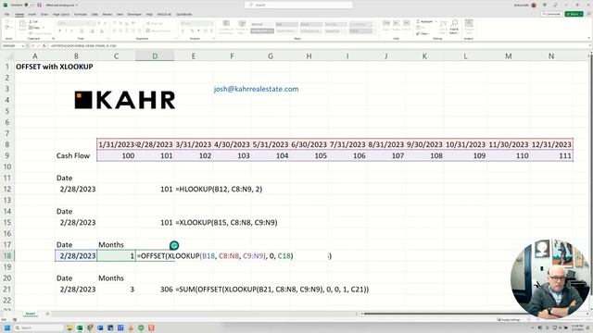The image size is (593, 333).
Task: Toggle Bold formatting
Action: click(59, 31)
